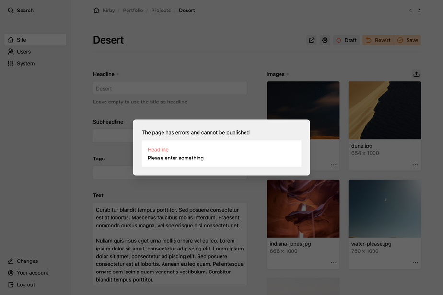Open options for dune.jpg
The image size is (443, 295).
coord(415,165)
